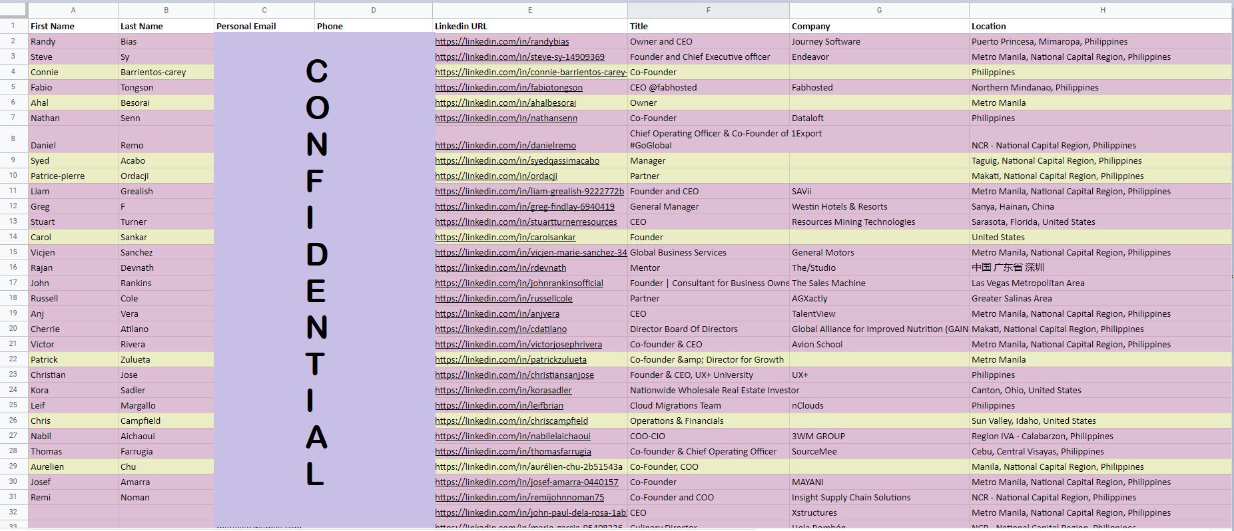Select the "Resources Mining Technologies" cell
The width and height of the screenshot is (1234, 531).
pyautogui.click(x=879, y=222)
